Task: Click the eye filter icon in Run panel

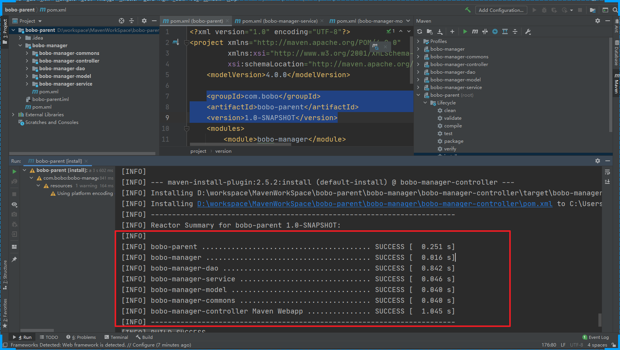Action: pyautogui.click(x=14, y=205)
